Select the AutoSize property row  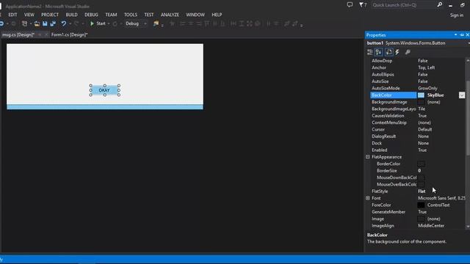[x=418, y=81]
